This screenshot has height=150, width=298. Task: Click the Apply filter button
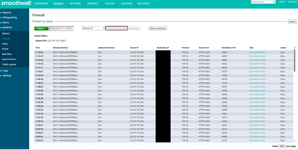pos(134,28)
